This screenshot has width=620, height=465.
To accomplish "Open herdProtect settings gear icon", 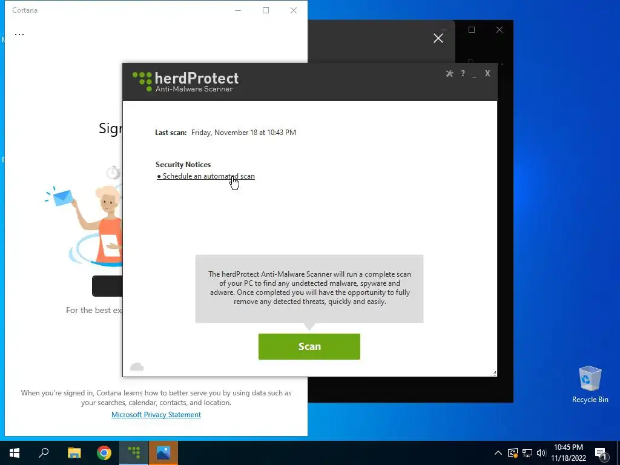I will click(x=449, y=73).
